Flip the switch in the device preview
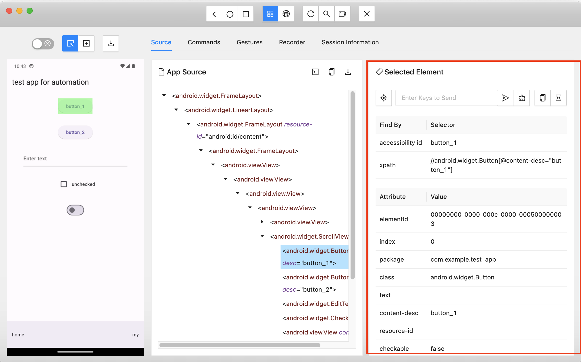 (75, 210)
